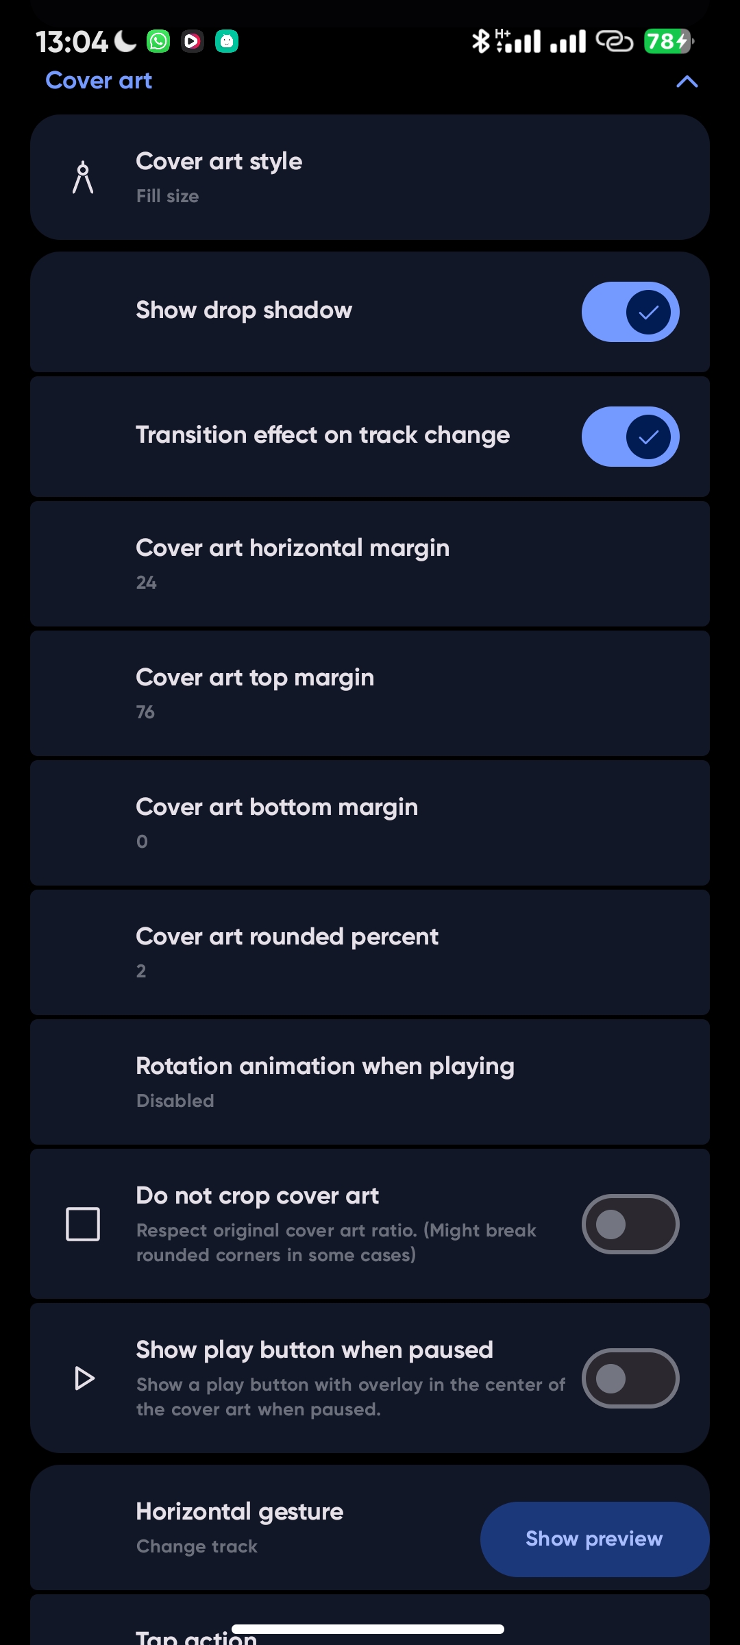The height and width of the screenshot is (1645, 740).
Task: Turn off Transition effect on track change
Action: (630, 437)
